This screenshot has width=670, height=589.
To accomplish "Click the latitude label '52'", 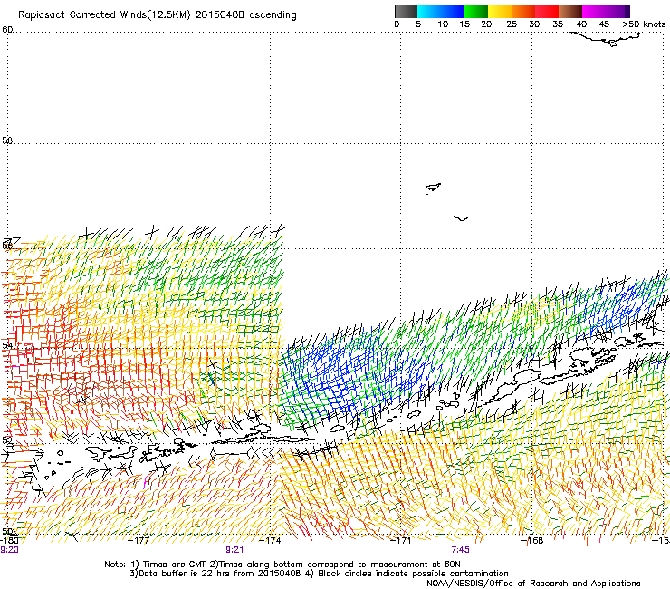I will click(x=7, y=440).
